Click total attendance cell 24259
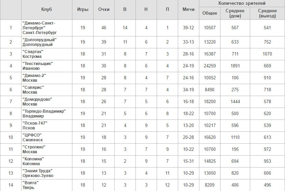The height and width of the screenshot is (191, 285). pyautogui.click(x=210, y=66)
